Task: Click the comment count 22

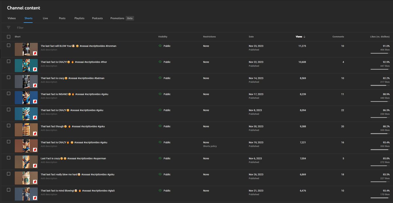Action: coord(343,110)
